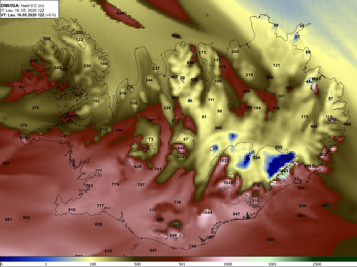
Task: Click the 'DMI/IGA: Hæð 0°C (m)' title line
Action: tap(22, 6)
